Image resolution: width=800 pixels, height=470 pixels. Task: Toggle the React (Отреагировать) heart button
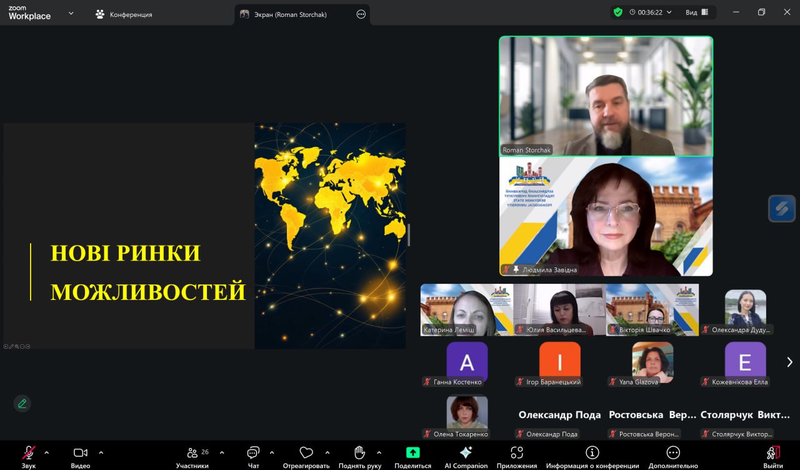pos(306,453)
